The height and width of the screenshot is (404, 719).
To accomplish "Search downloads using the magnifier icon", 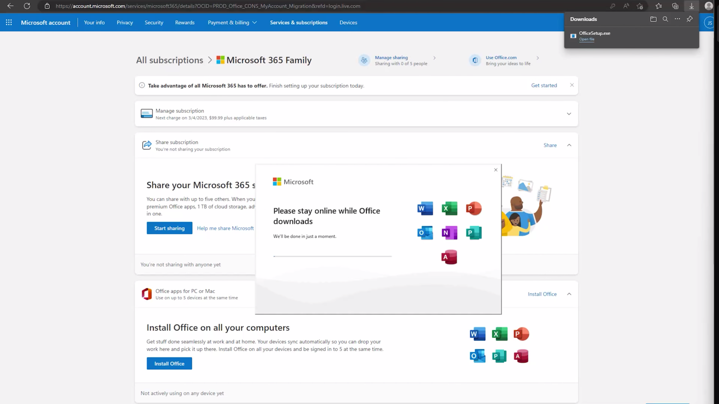I will point(665,19).
